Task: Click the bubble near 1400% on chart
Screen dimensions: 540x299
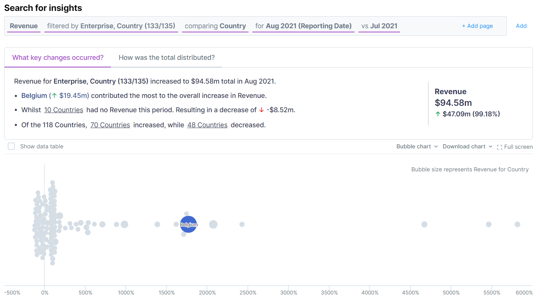Action: pos(157,224)
